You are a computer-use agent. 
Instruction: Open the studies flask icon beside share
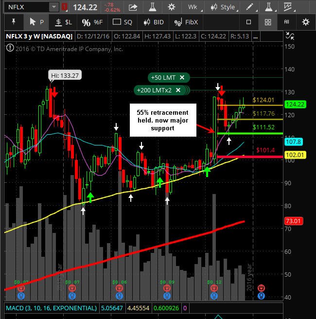[x=152, y=7]
